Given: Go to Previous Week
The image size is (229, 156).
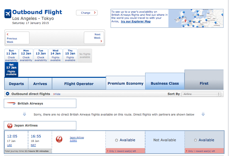Looking at the screenshot, I should (17, 38).
